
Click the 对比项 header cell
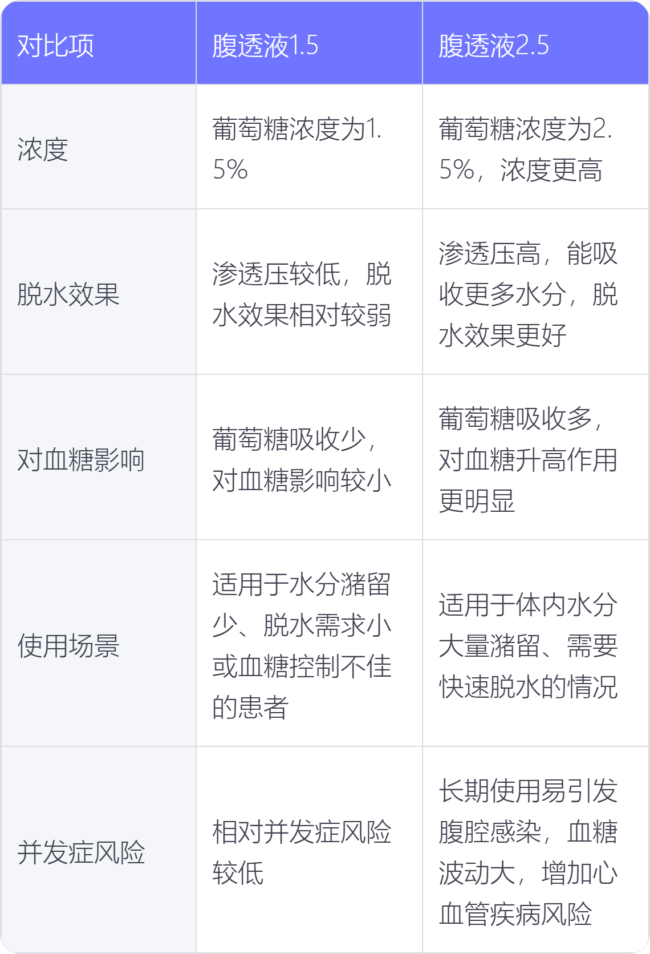[99, 43]
